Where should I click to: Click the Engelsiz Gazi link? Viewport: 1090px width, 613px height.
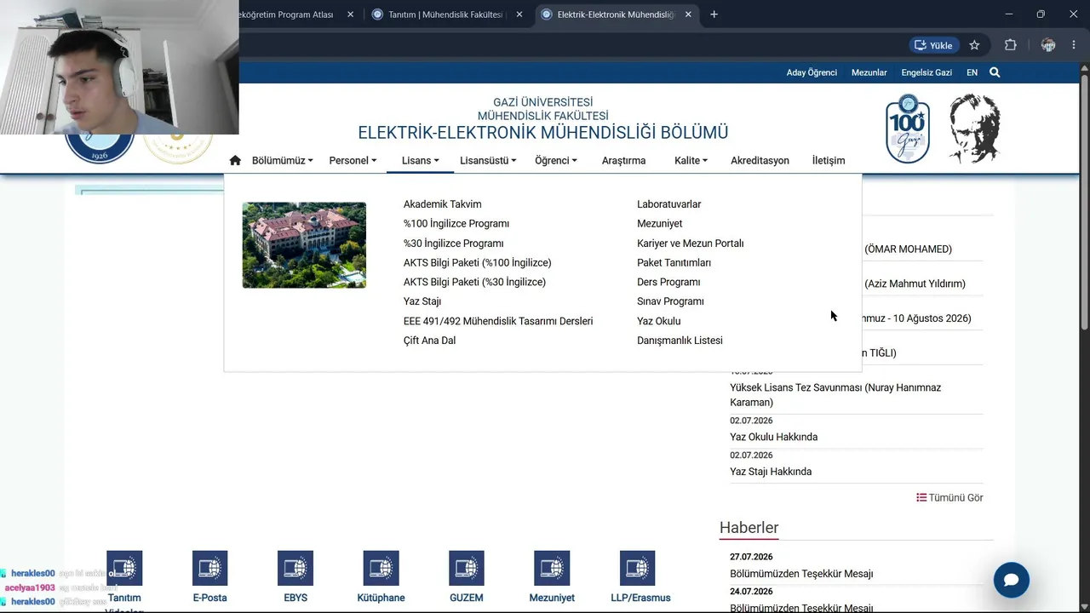[926, 72]
